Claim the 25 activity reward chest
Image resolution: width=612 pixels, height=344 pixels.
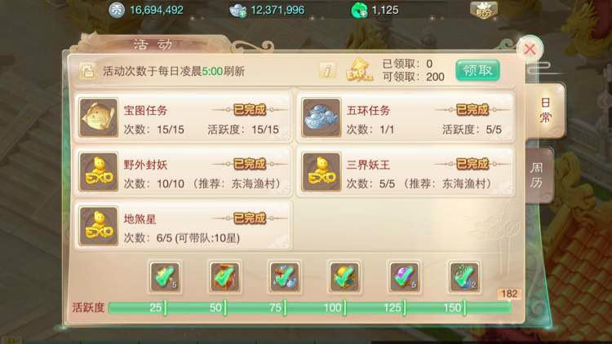click(x=165, y=277)
